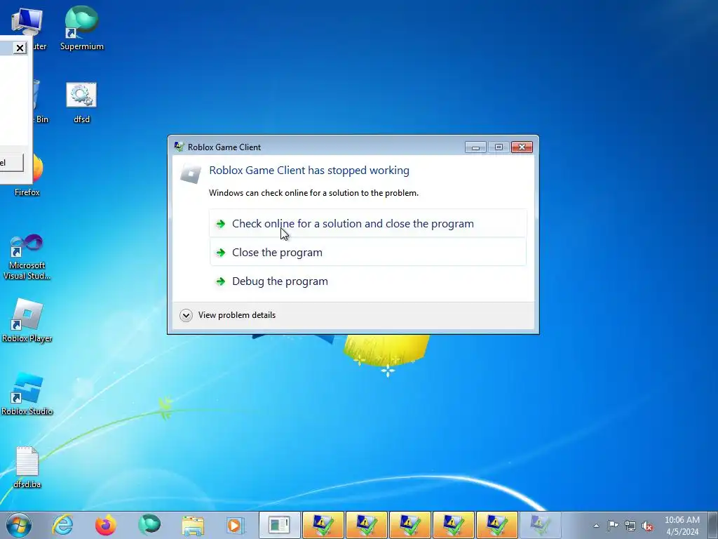Click "Windows can check online" message text
Viewport: 718px width, 539px height.
[313, 193]
